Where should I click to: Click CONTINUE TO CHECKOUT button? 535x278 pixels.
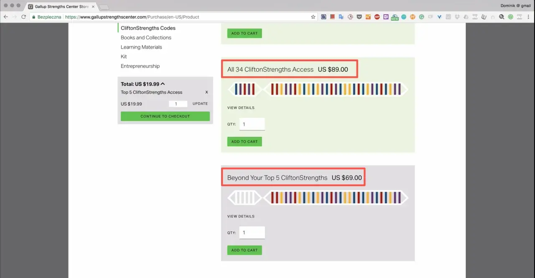pos(165,116)
